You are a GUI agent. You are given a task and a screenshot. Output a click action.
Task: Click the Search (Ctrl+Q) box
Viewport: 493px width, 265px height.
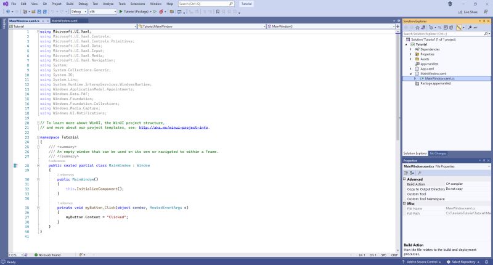(x=206, y=4)
